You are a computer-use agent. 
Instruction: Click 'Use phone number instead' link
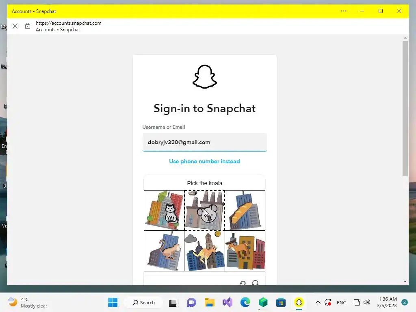pyautogui.click(x=205, y=161)
